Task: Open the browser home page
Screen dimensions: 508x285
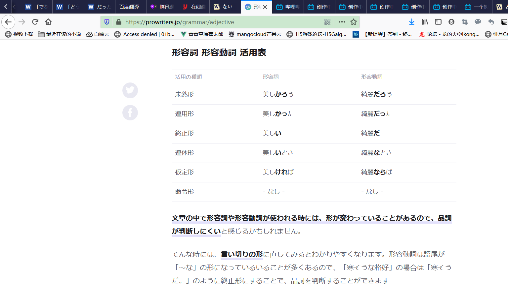Action: click(48, 22)
